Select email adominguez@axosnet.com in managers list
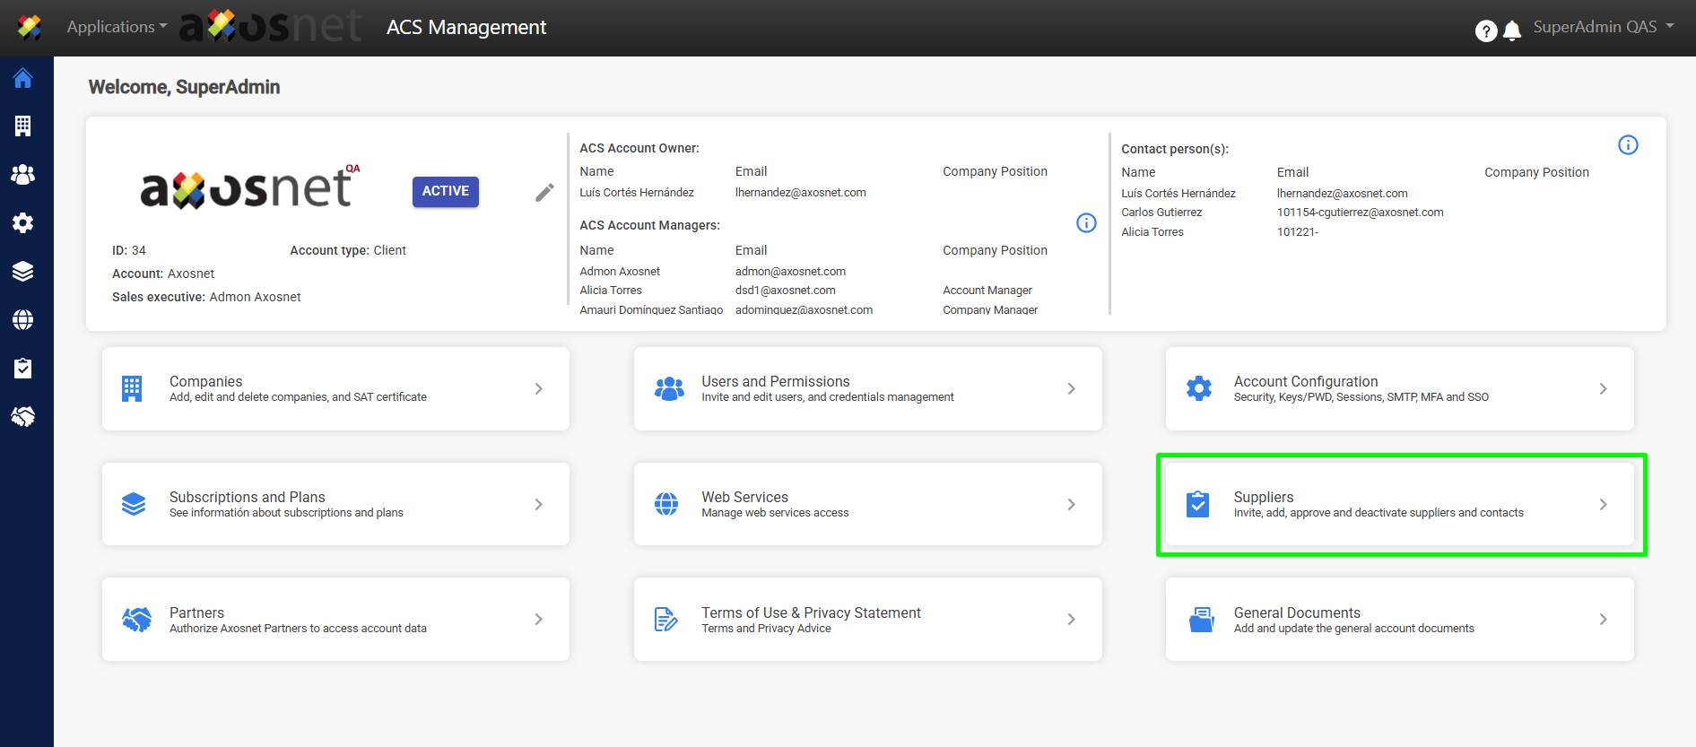Viewport: 1696px width, 747px height. (x=804, y=310)
